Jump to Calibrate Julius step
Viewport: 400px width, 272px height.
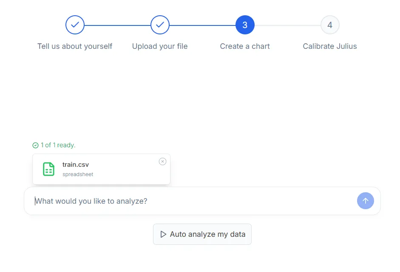tap(330, 46)
